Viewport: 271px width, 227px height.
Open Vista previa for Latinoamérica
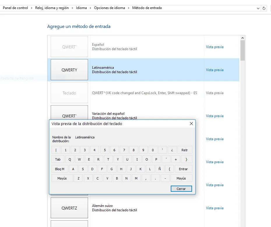pos(215,70)
